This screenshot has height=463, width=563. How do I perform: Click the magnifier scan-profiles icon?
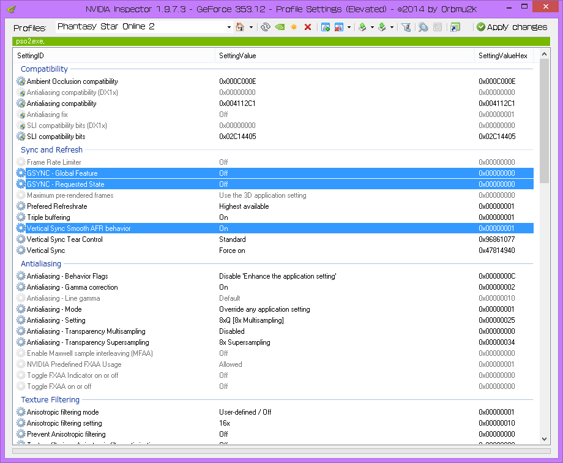coord(423,27)
